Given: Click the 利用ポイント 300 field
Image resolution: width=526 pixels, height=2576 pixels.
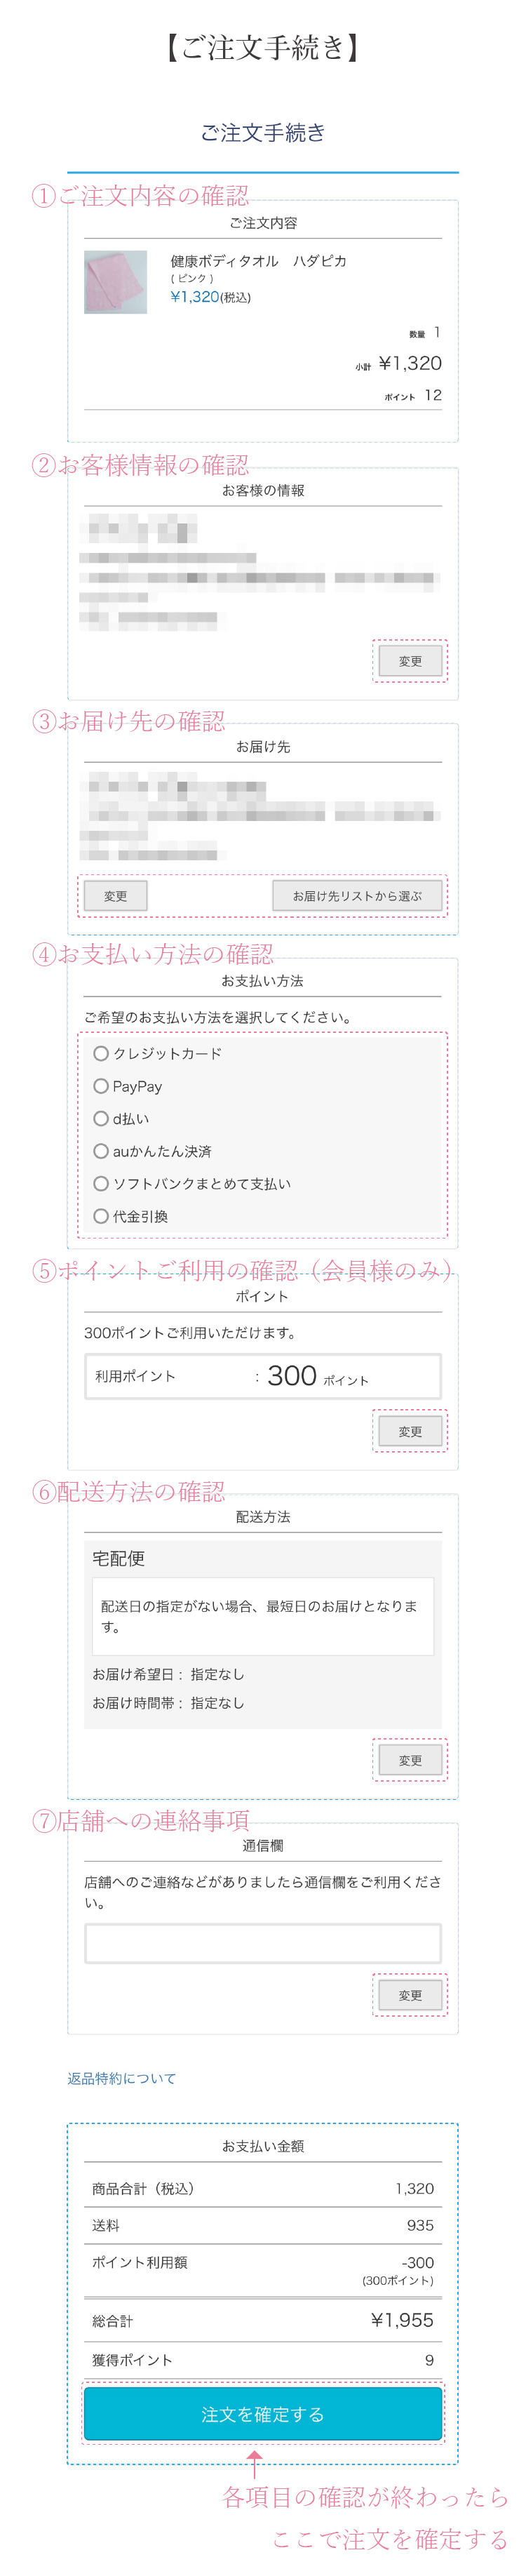Looking at the screenshot, I should click(262, 1376).
